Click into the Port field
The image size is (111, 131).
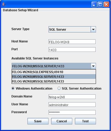(72, 50)
